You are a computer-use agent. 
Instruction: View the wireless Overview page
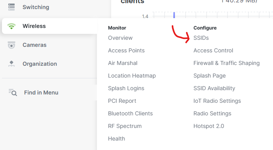pyautogui.click(x=120, y=38)
